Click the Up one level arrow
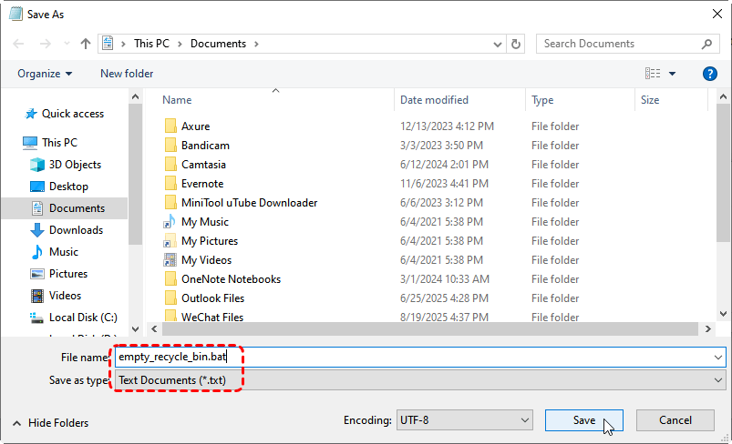The image size is (732, 444). coord(86,44)
